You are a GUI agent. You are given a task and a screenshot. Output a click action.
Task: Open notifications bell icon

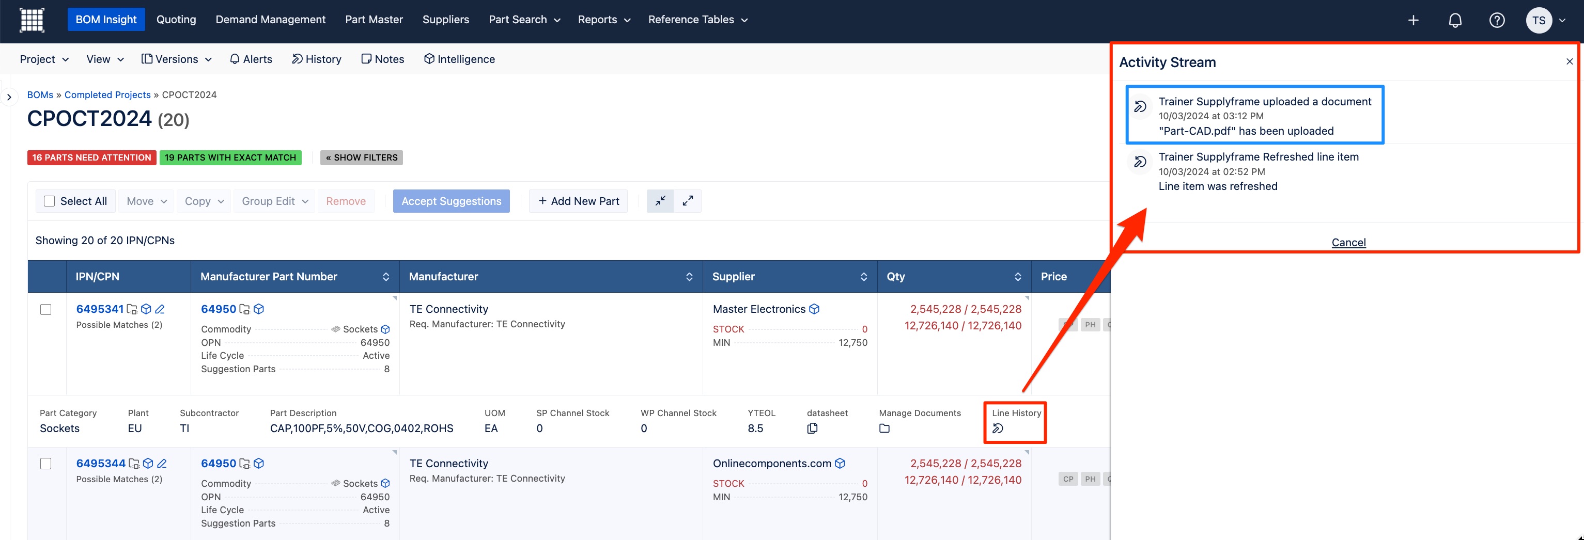click(x=1455, y=20)
